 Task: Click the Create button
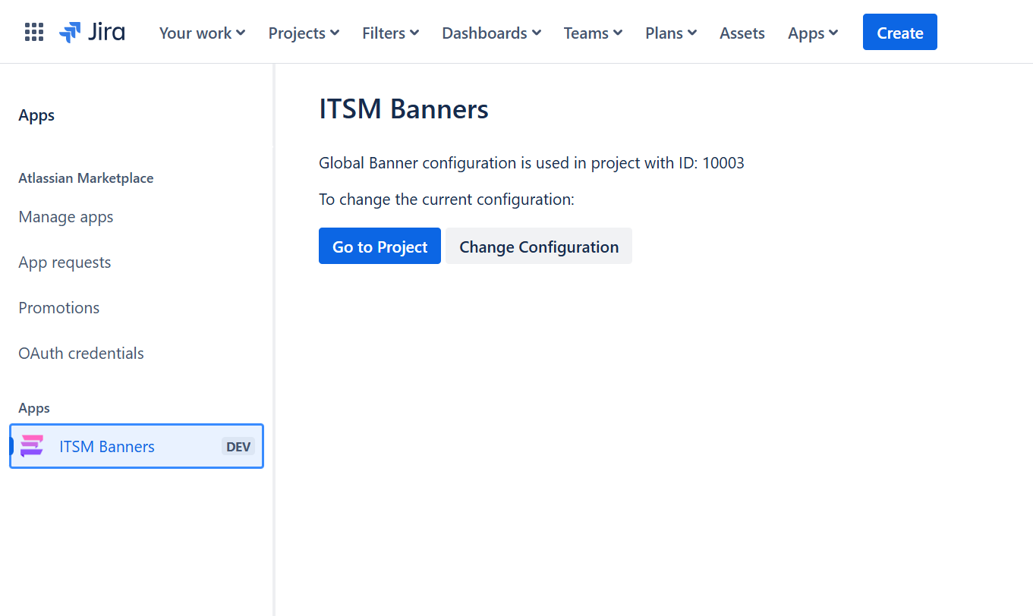click(x=899, y=32)
